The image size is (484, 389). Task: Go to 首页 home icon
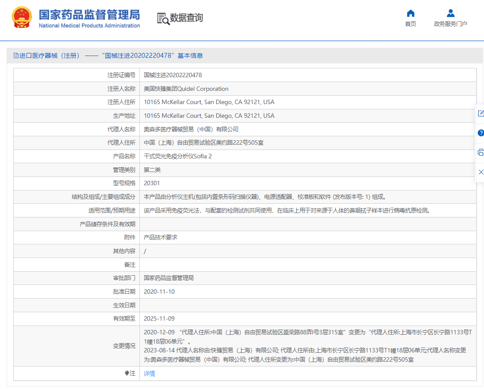pyautogui.click(x=410, y=13)
